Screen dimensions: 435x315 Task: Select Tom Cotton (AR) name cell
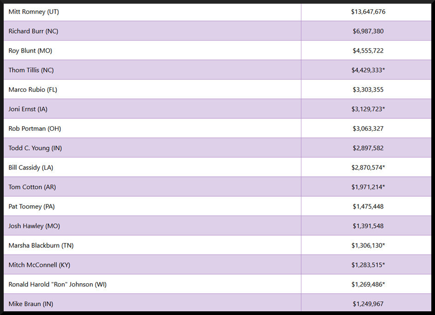pos(32,187)
